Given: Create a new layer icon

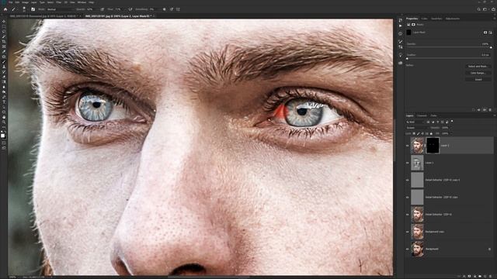Looking at the screenshot, I should [x=485, y=276].
